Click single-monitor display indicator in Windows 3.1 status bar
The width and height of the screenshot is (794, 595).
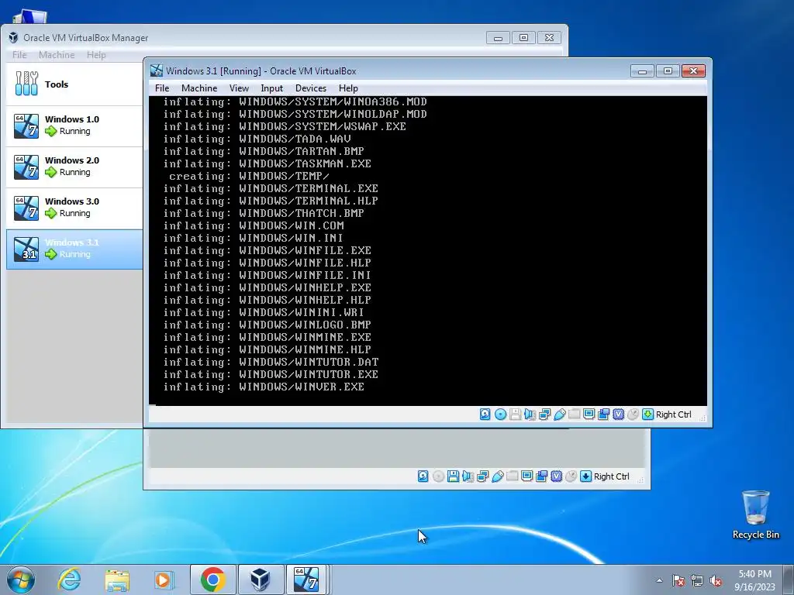pos(589,414)
